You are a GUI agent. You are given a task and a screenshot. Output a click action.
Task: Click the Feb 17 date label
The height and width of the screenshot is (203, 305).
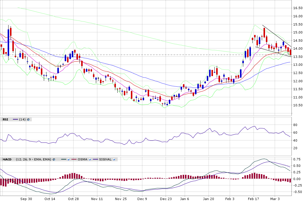254,199
